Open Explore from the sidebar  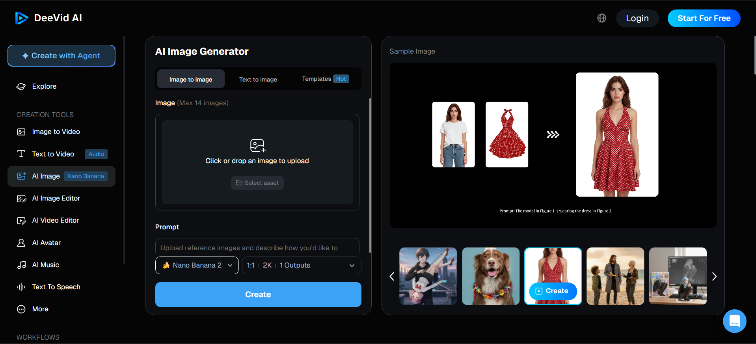point(44,86)
